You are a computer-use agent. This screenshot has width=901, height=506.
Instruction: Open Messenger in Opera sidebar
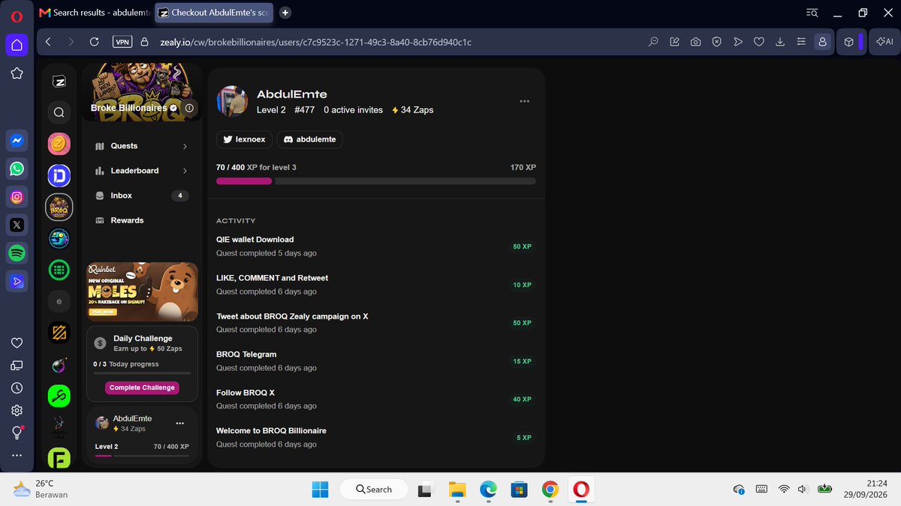tap(17, 140)
